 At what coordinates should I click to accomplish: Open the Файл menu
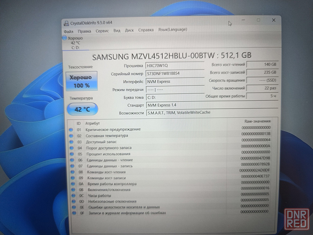pyautogui.click(x=69, y=32)
